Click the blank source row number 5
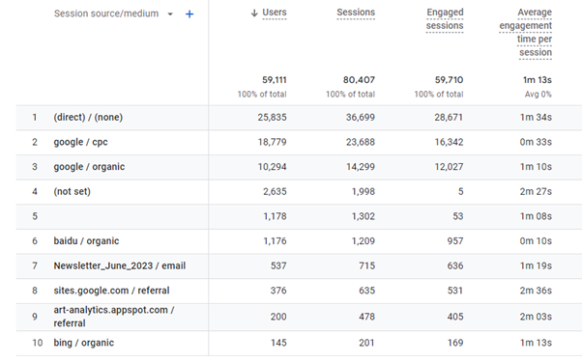Screen dimensions: 582x362 pyautogui.click(x=299, y=216)
